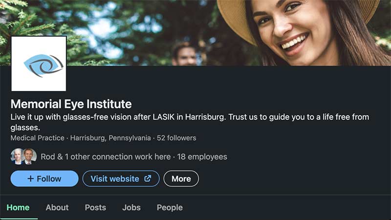Click the Harrisburg, Pennsylvania location text

pos(110,138)
